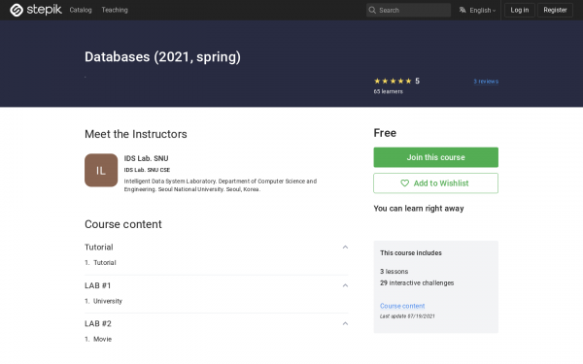The width and height of the screenshot is (583, 364).
Task: Collapse the LAB #2 section chevron
Action: [x=345, y=323]
